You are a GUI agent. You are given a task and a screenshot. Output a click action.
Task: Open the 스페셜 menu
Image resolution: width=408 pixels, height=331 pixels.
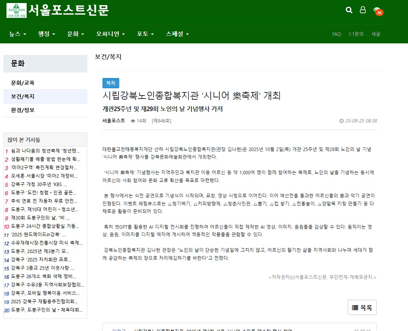[x=177, y=34]
